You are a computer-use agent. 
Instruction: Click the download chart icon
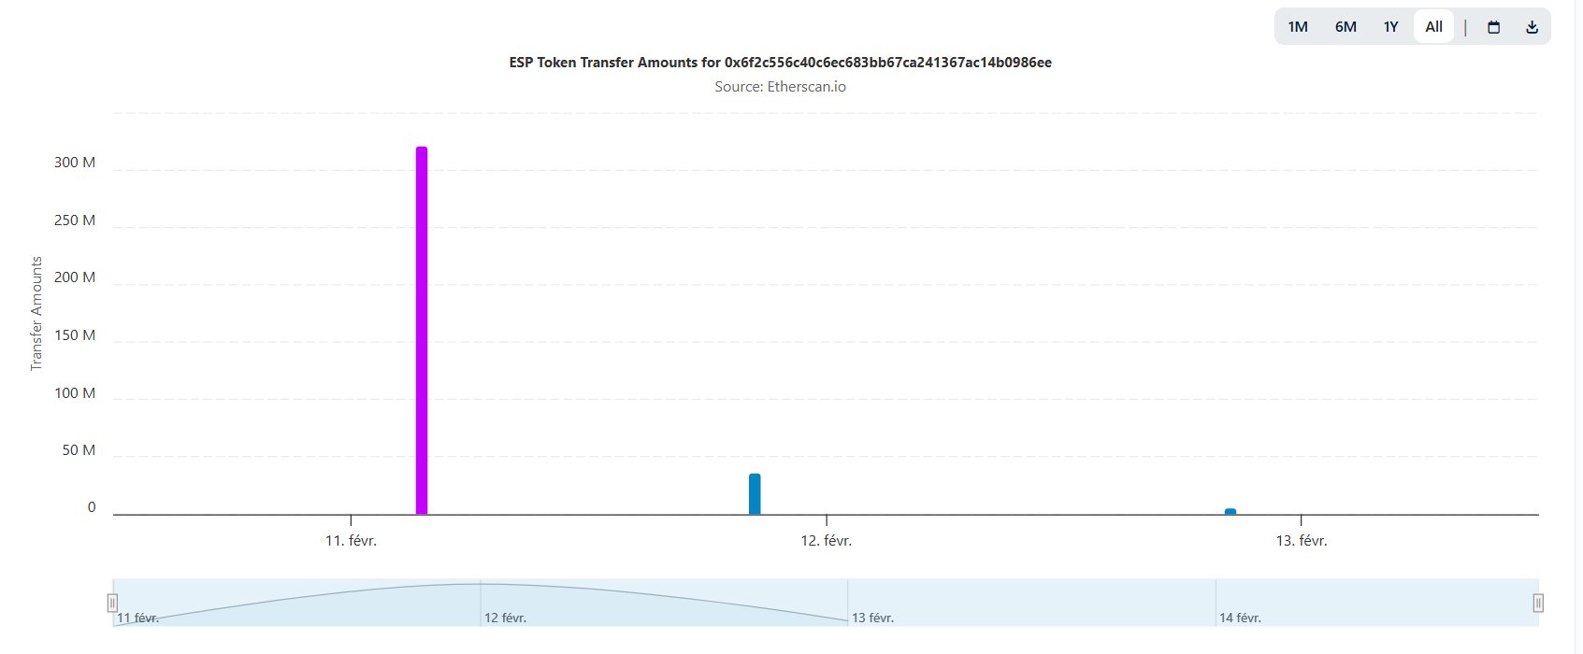(x=1532, y=27)
